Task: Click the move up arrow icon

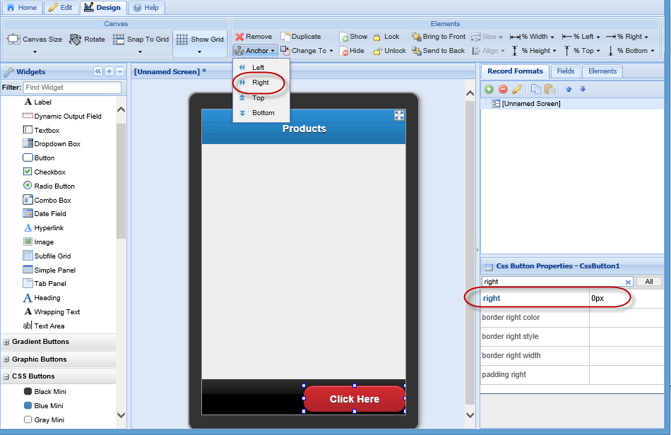Action: pos(569,90)
